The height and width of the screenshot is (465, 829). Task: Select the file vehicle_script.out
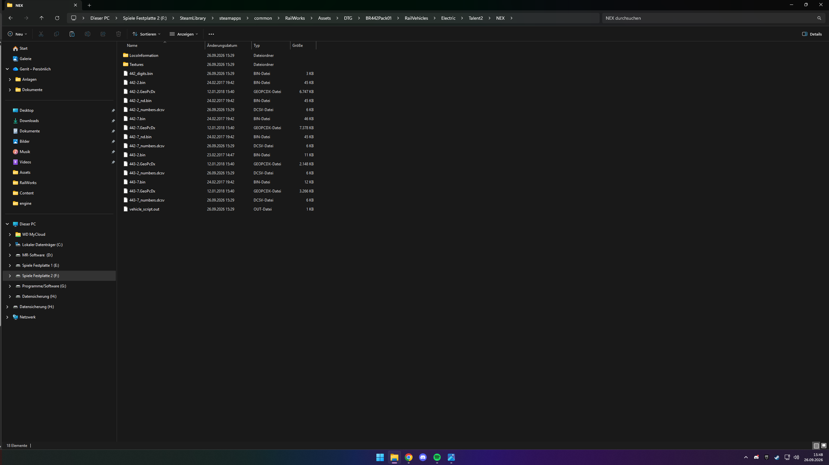[144, 209]
